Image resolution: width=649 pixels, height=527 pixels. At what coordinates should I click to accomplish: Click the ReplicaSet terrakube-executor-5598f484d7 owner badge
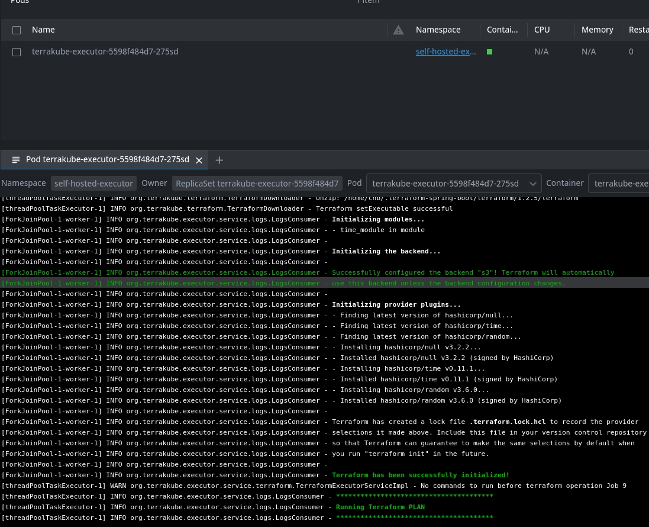(x=257, y=184)
